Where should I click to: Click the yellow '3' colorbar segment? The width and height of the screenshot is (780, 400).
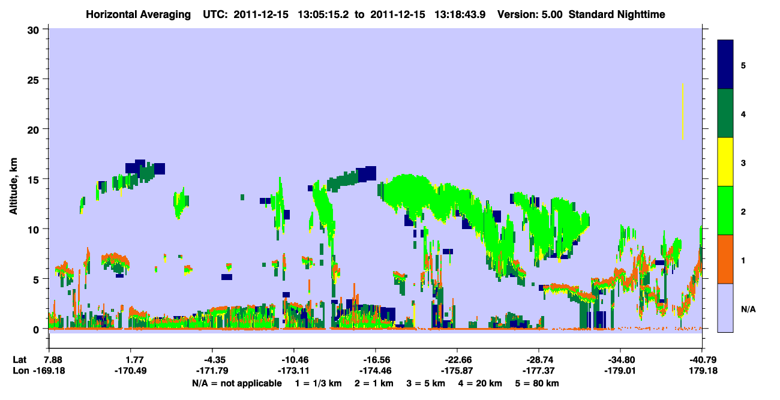[725, 162]
